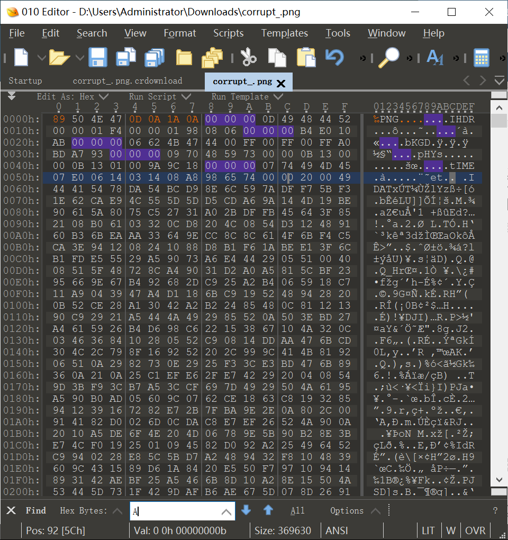
Task: Click the Find All button
Action: (x=297, y=511)
